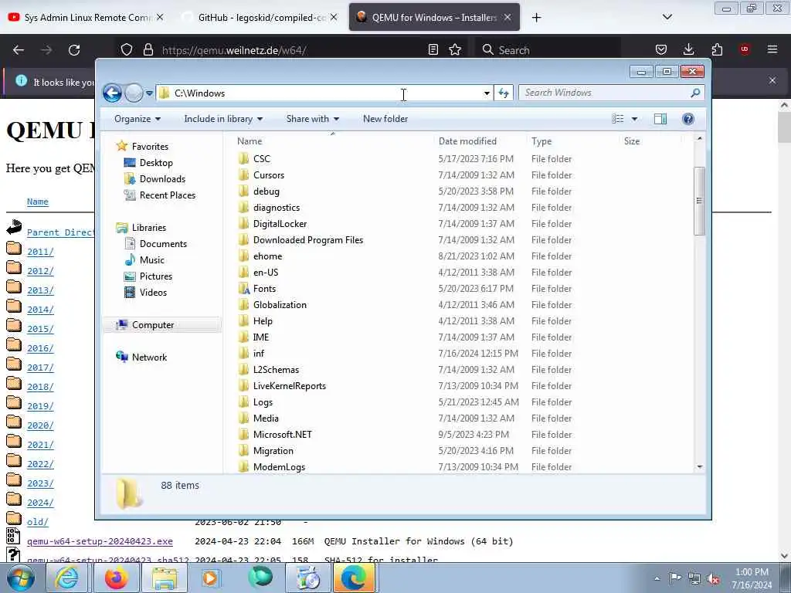
Task: Click the Firefox Search box
Action: tap(548, 50)
